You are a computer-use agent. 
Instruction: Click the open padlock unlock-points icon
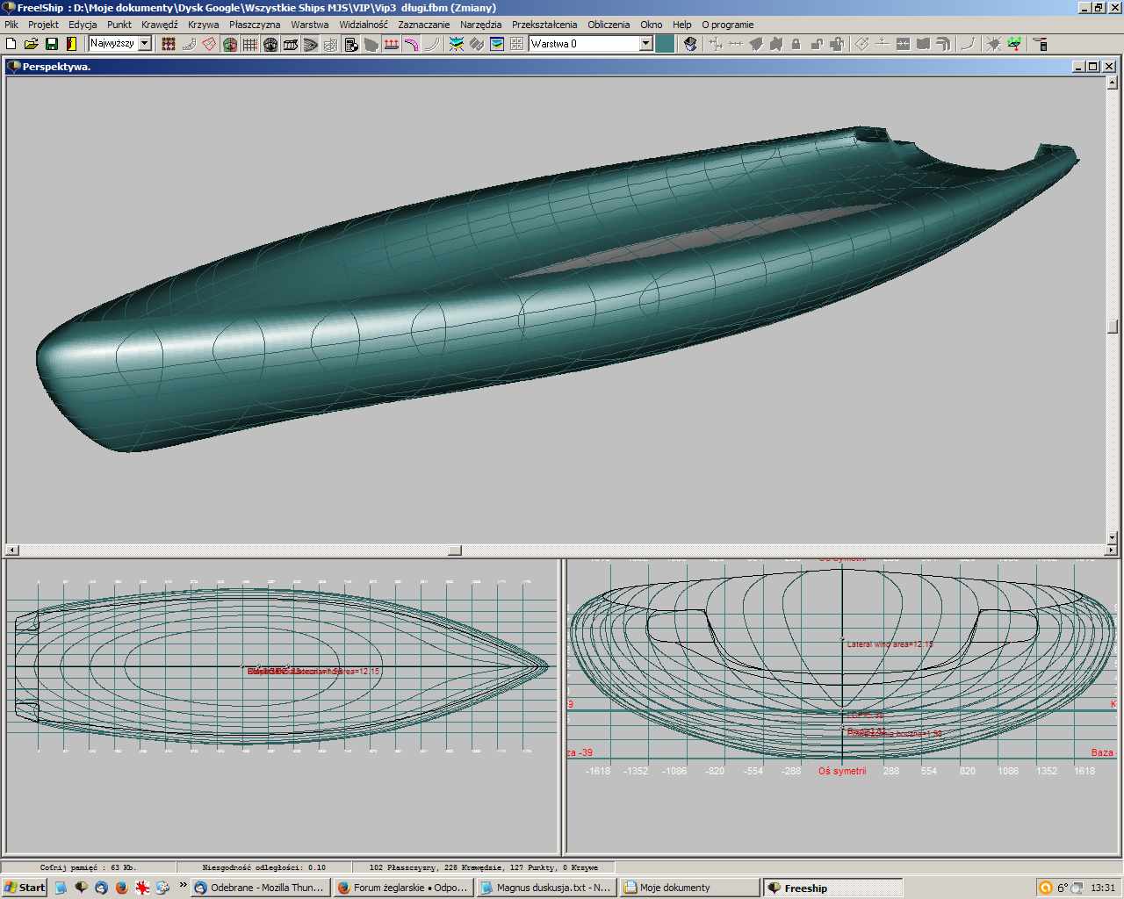(817, 44)
